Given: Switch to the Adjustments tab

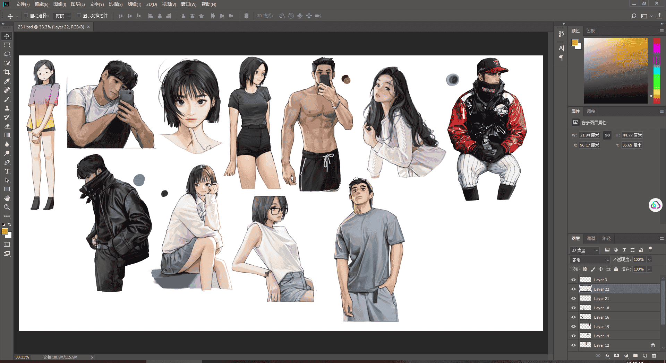Looking at the screenshot, I should coord(591,112).
